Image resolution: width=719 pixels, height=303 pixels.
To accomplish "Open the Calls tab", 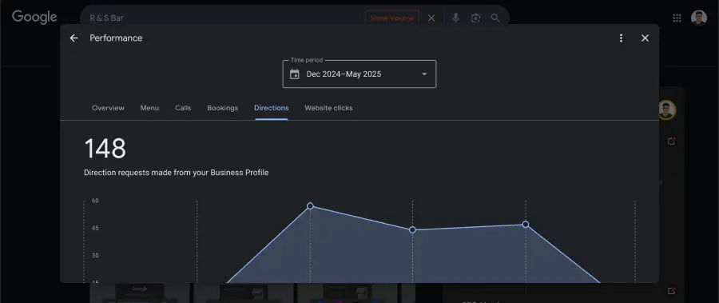I will pos(183,108).
